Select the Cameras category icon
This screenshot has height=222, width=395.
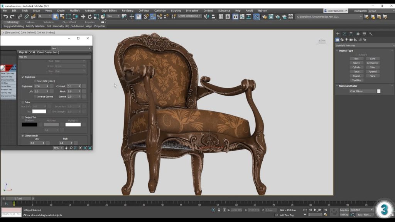coord(351,40)
